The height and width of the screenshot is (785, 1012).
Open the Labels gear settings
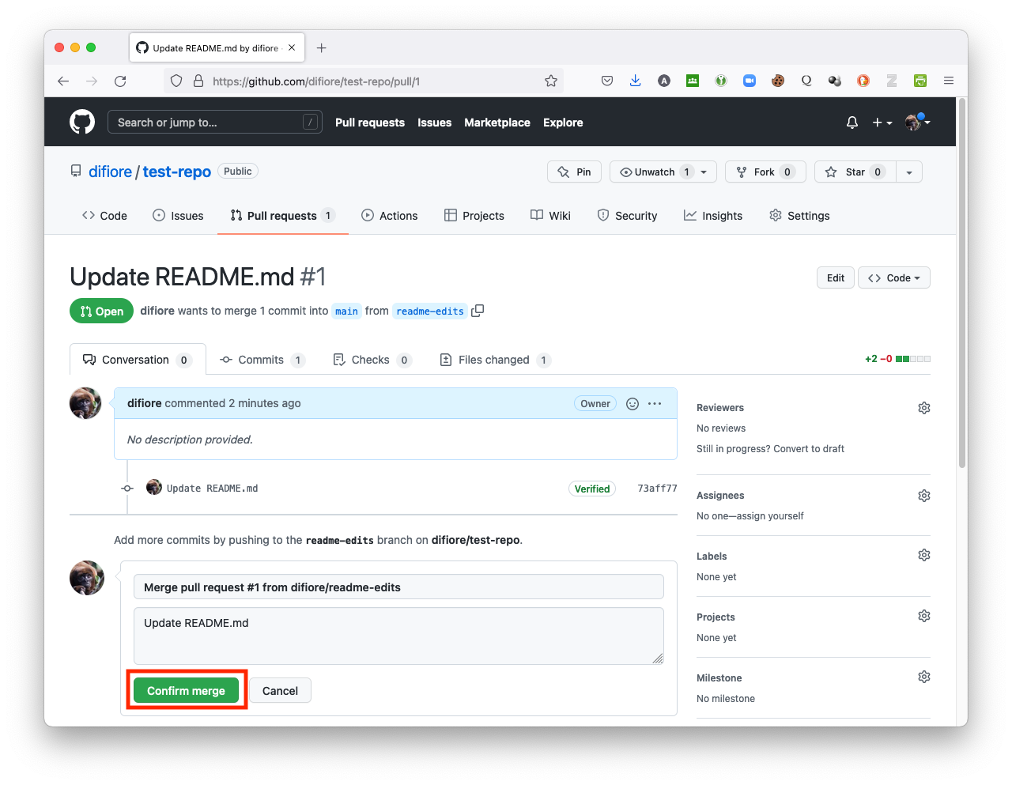[x=923, y=556]
